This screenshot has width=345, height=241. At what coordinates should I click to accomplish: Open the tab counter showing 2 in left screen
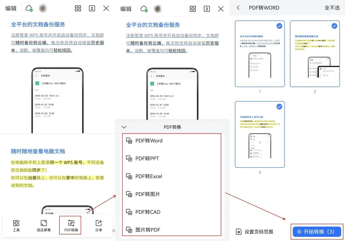[92, 8]
